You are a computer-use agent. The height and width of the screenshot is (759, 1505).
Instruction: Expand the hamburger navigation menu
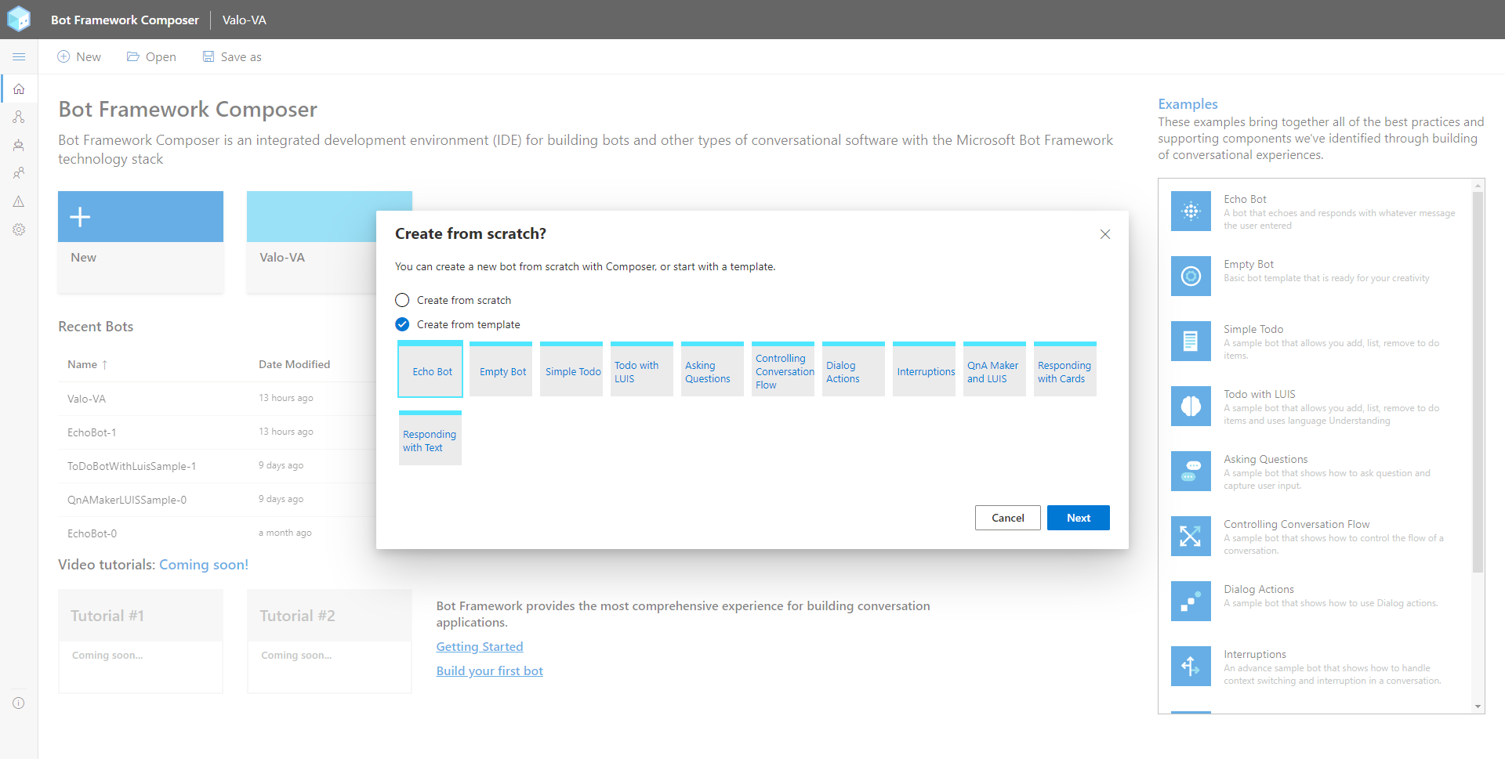point(19,56)
